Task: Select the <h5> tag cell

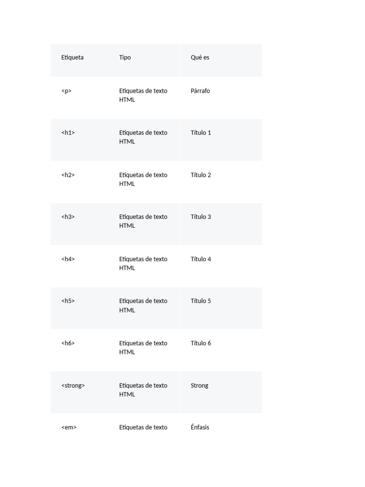Action: pyautogui.click(x=68, y=301)
